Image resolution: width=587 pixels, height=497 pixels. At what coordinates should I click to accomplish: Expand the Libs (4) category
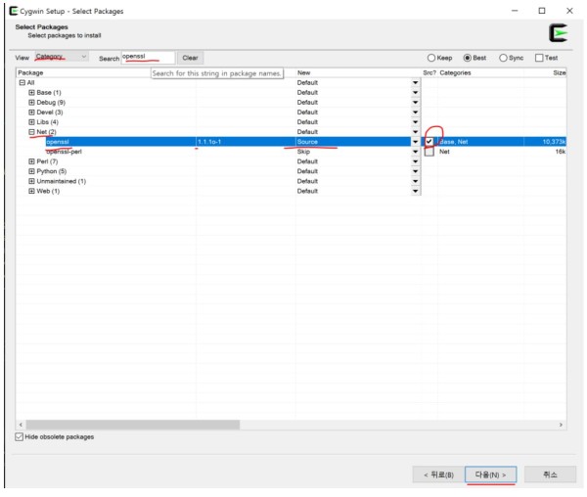pyautogui.click(x=32, y=122)
